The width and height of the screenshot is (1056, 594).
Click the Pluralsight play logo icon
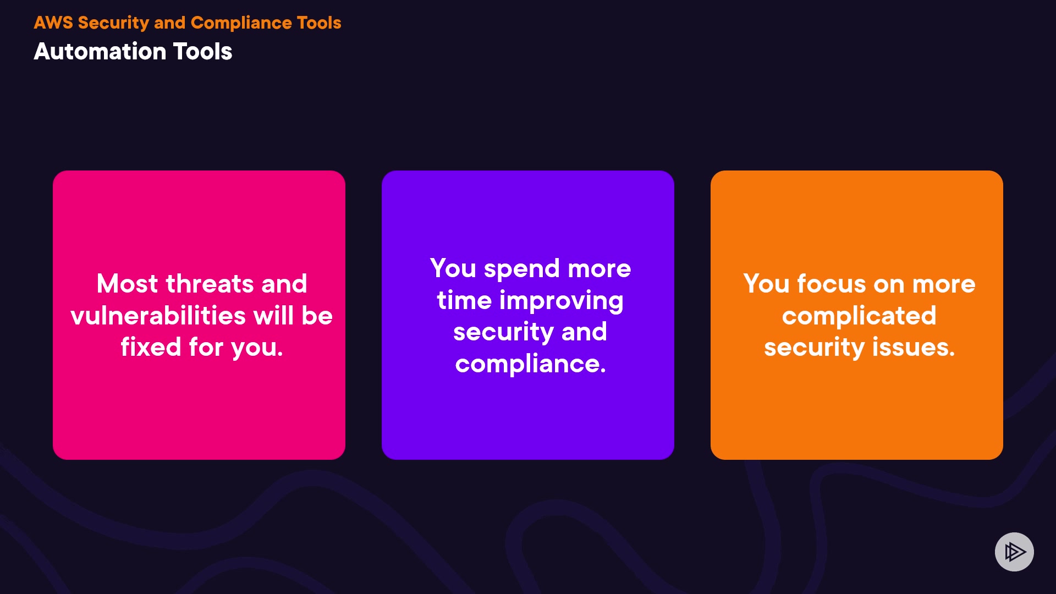[1014, 552]
